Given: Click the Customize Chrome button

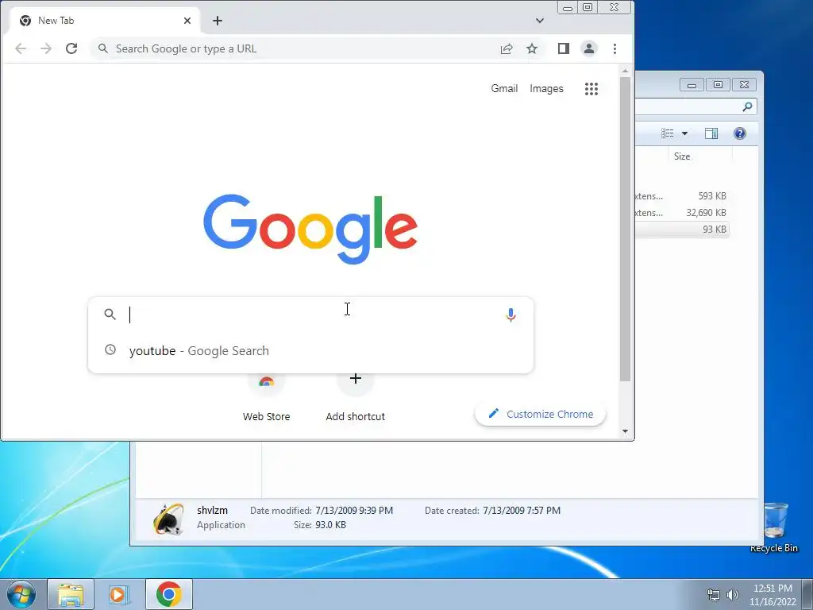Looking at the screenshot, I should [540, 414].
